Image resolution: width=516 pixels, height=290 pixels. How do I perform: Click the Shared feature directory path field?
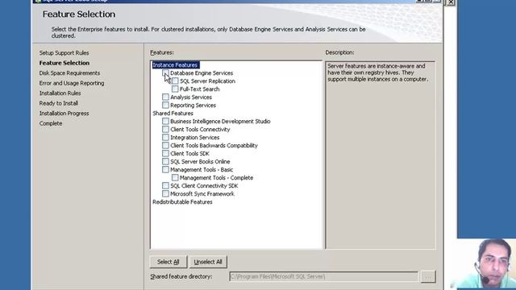coord(323,277)
